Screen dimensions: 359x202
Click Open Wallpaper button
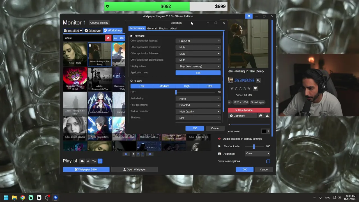tap(135, 169)
